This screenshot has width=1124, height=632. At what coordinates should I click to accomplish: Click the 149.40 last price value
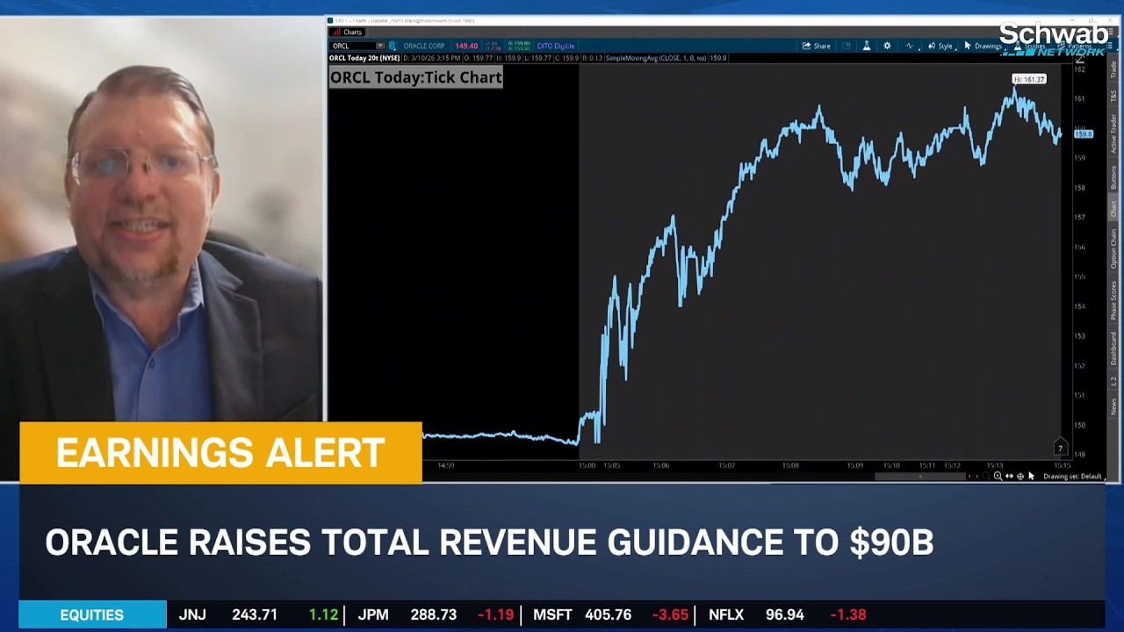[x=466, y=46]
